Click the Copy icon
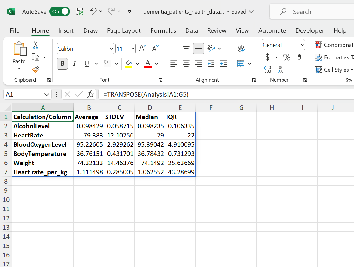 pyautogui.click(x=36, y=57)
